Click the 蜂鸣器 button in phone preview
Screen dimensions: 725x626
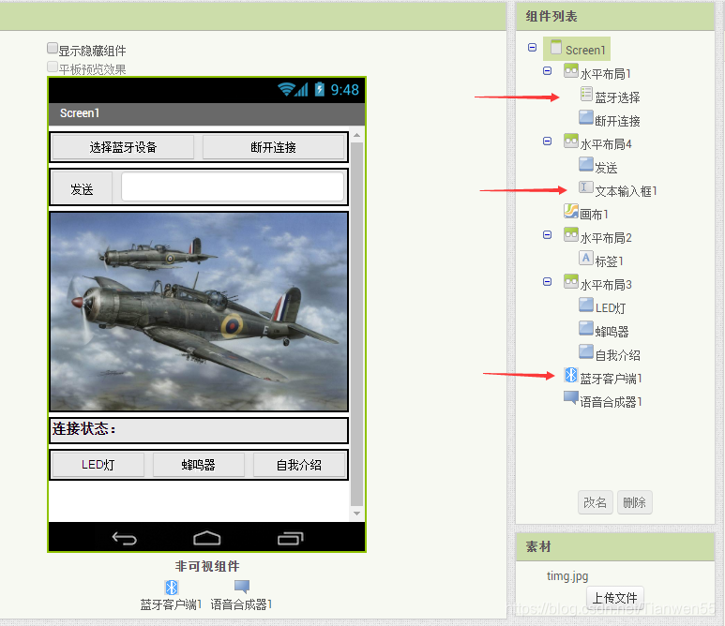(x=198, y=465)
